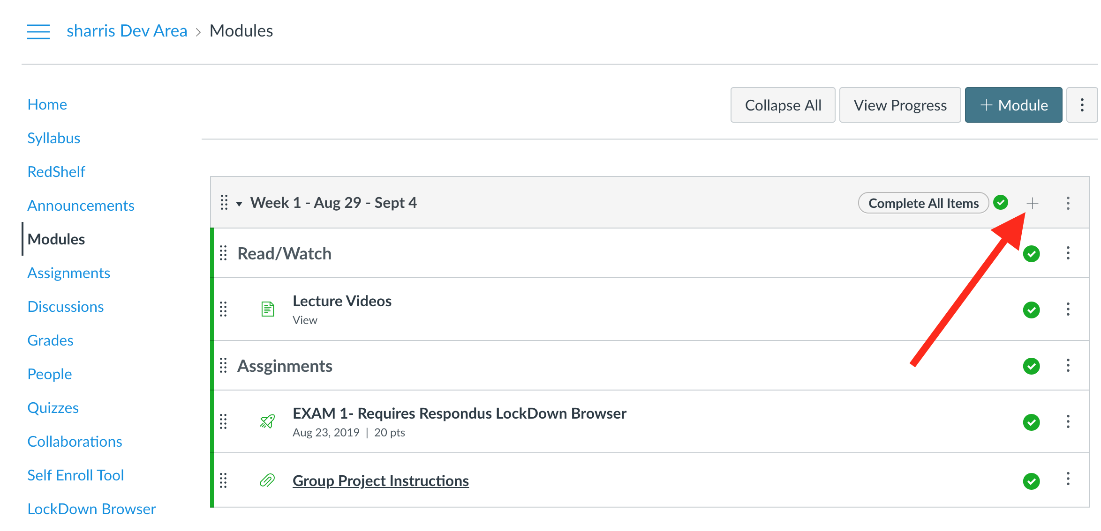The height and width of the screenshot is (531, 1101).
Task: Open the kebab menu next to + Module
Action: 1082,105
